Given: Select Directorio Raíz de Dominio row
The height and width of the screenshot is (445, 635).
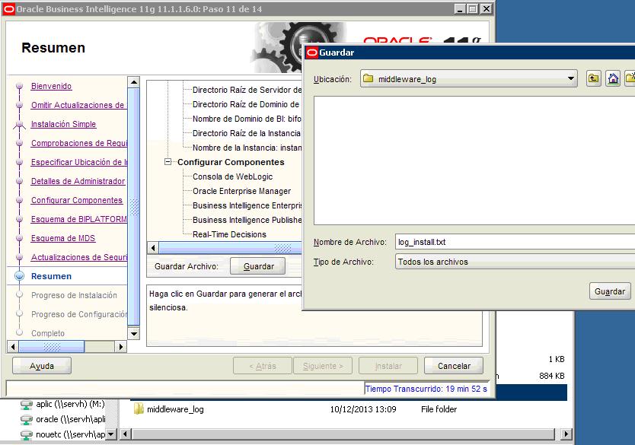Looking at the screenshot, I should click(246, 104).
